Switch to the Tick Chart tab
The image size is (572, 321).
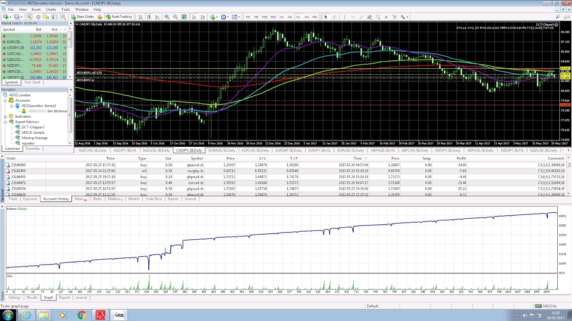tap(32, 82)
